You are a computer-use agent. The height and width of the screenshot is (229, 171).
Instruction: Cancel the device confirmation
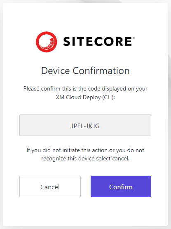pos(50,186)
